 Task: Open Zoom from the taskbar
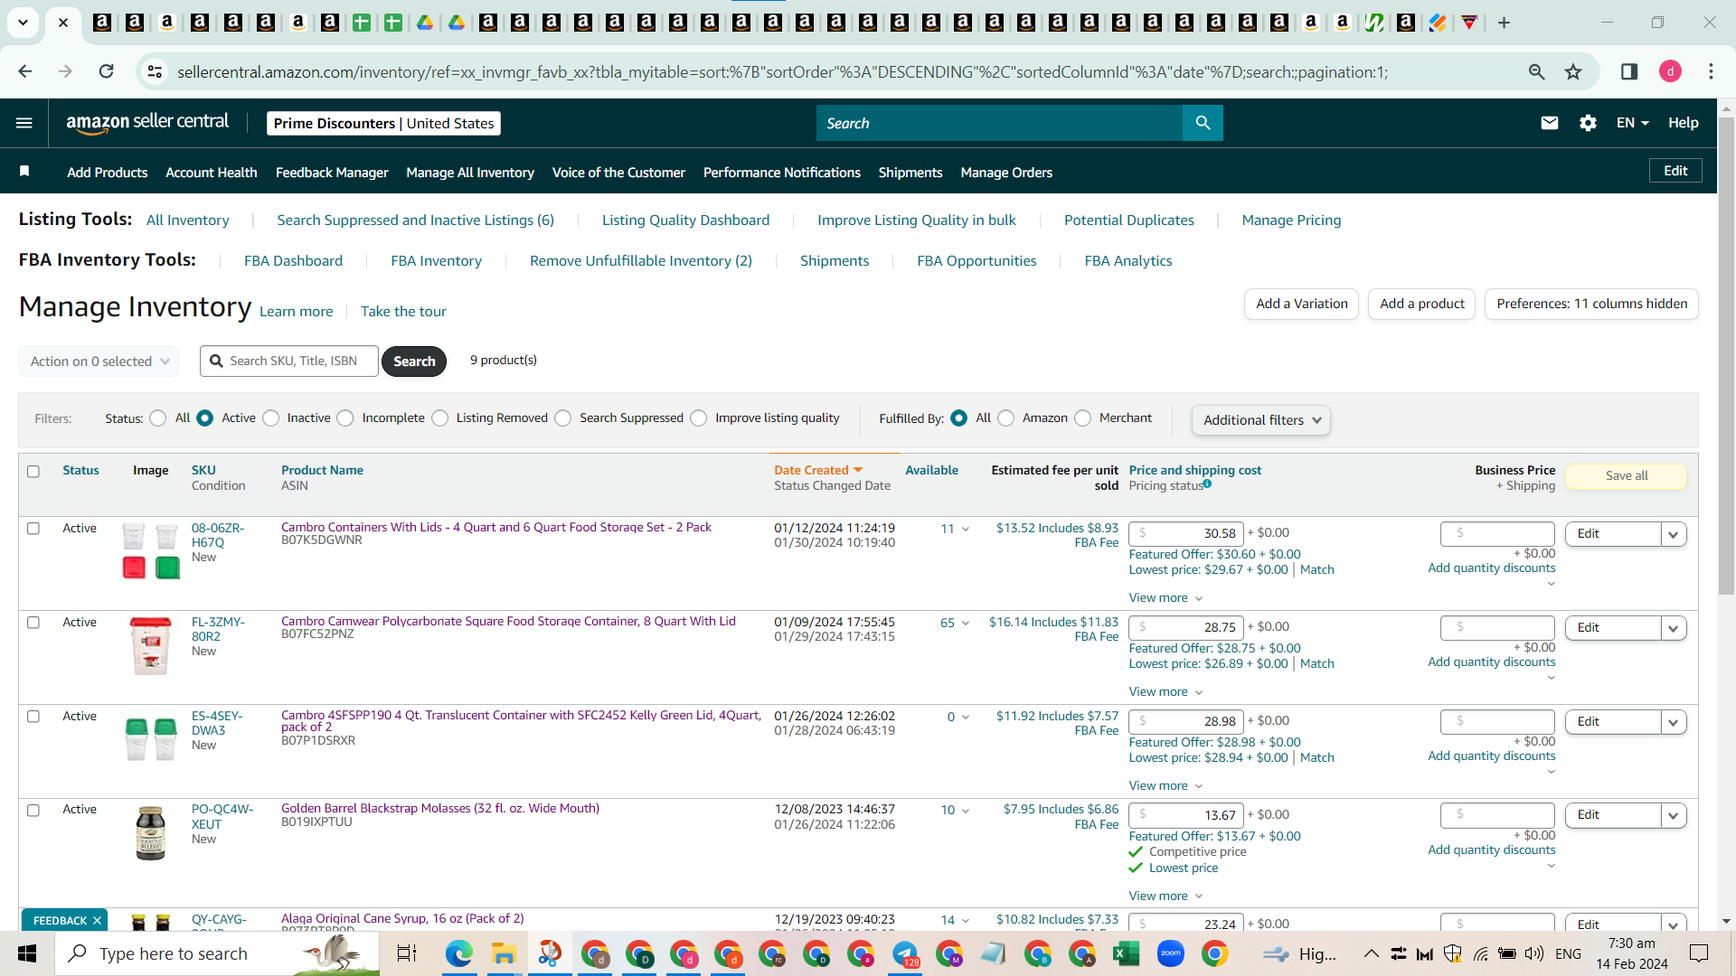coord(1170,953)
